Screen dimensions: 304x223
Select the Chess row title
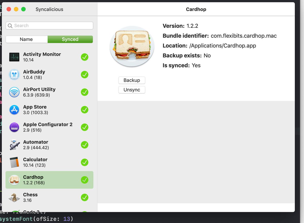click(x=30, y=194)
